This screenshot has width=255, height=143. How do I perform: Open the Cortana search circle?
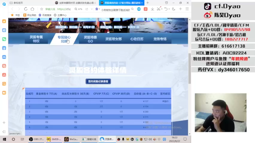click(x=13, y=139)
